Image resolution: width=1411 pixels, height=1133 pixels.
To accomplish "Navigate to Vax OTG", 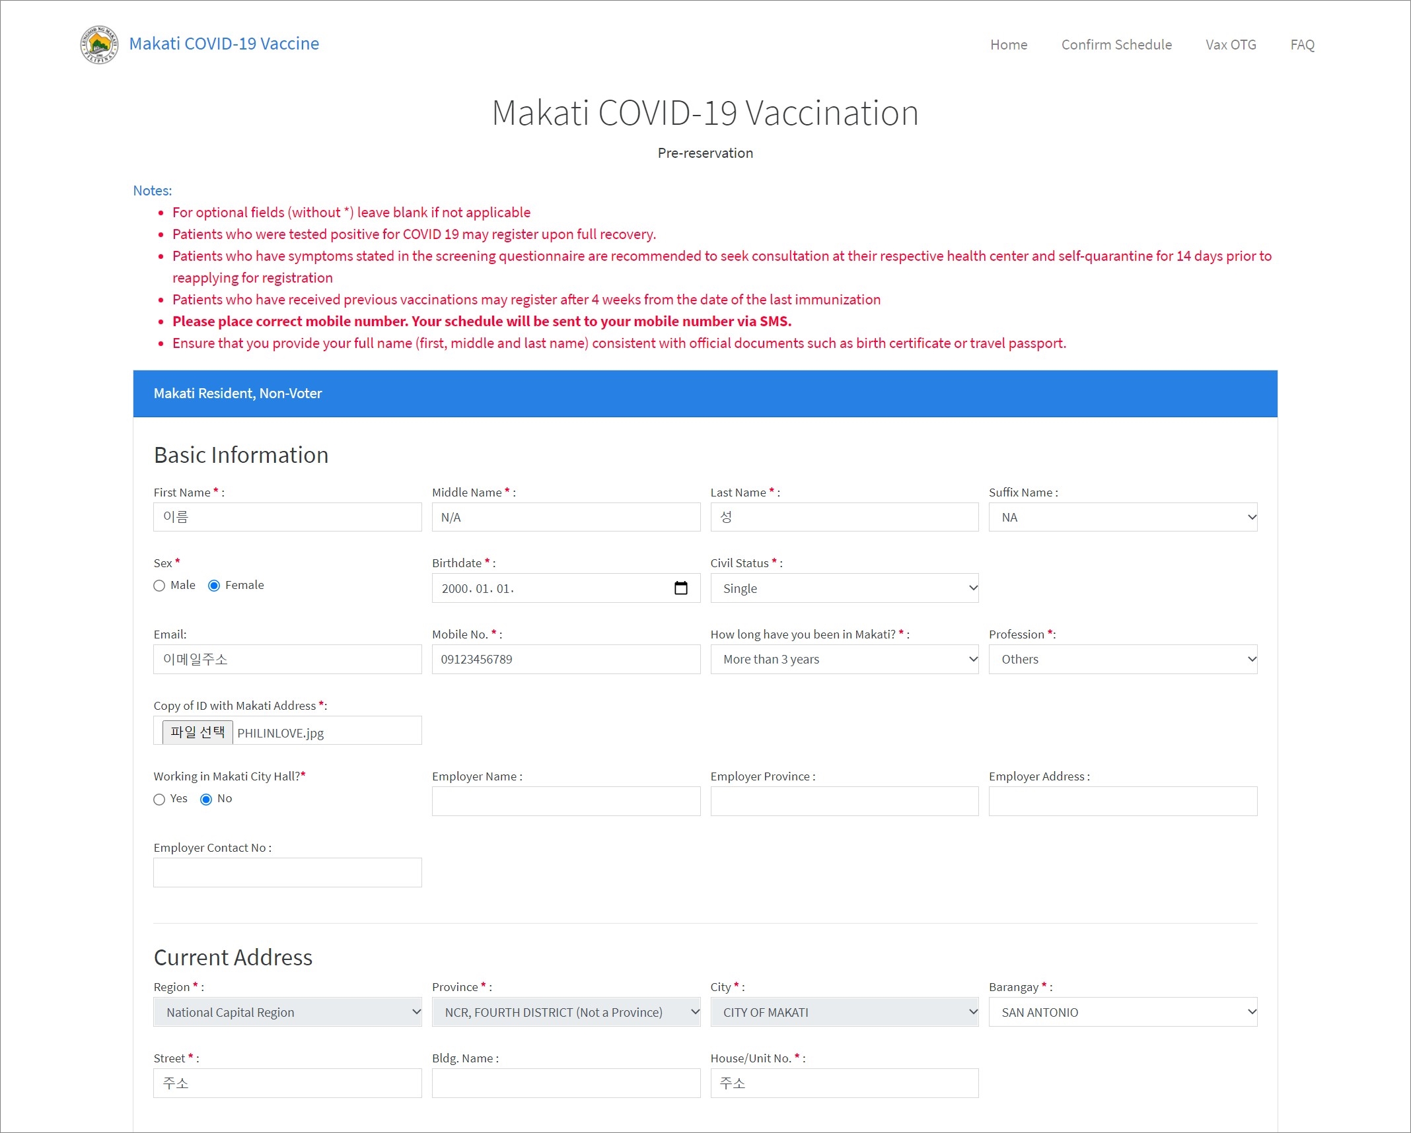I will [1231, 45].
